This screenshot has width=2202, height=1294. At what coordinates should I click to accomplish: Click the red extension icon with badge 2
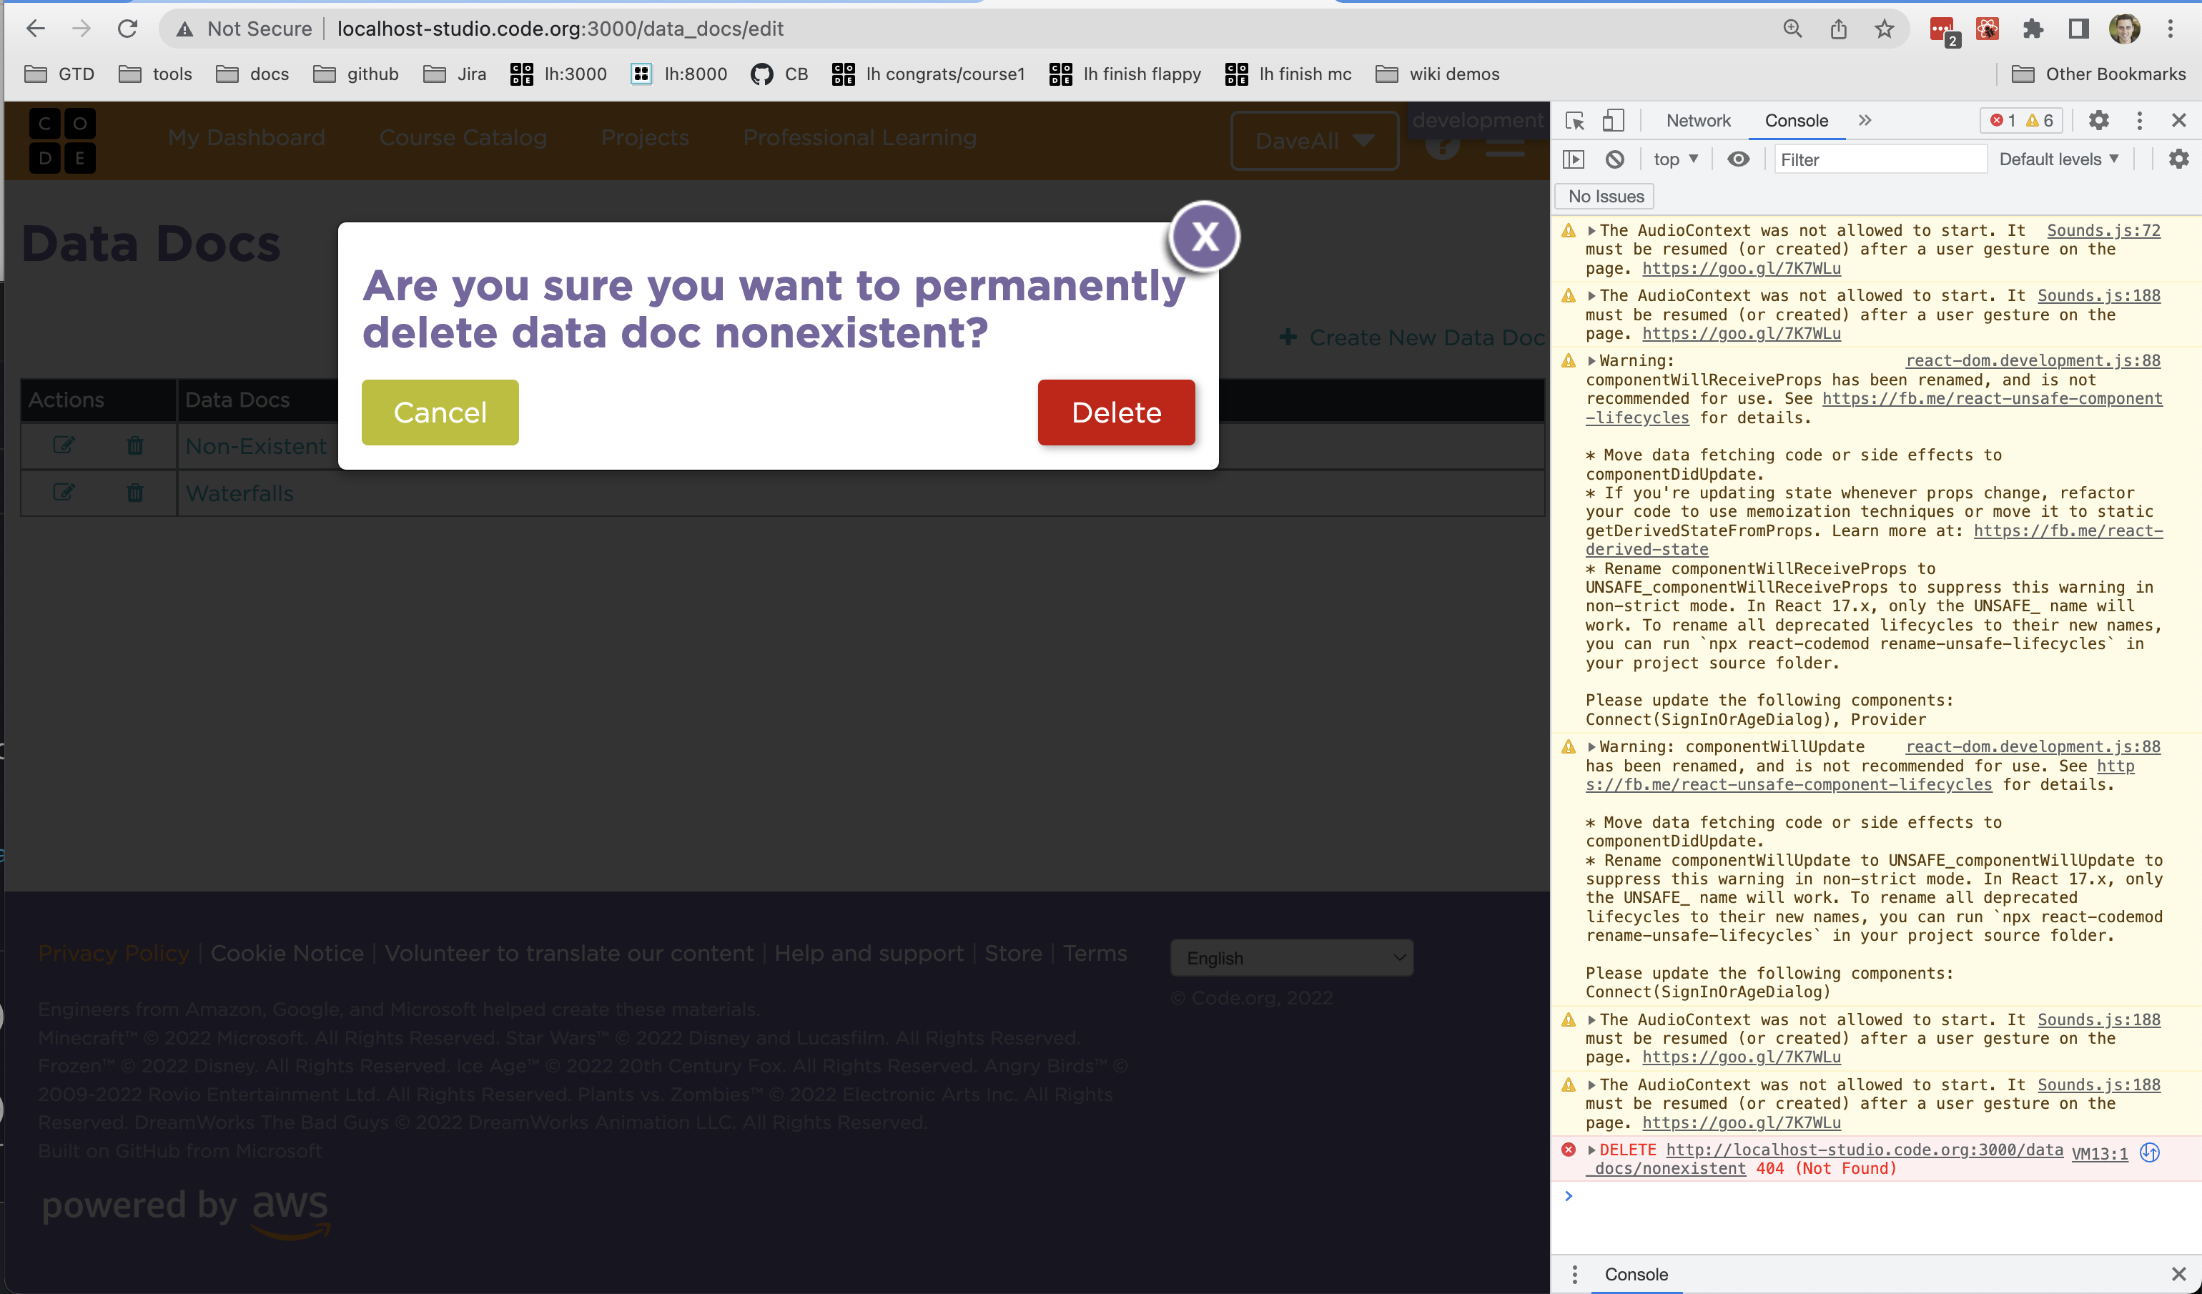[x=1943, y=31]
